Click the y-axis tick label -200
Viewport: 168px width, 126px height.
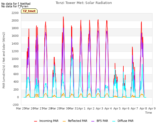[x=15, y=105]
